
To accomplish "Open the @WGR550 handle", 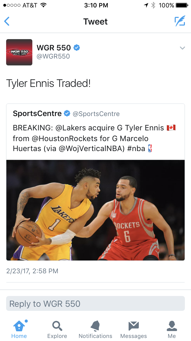I will (53, 56).
